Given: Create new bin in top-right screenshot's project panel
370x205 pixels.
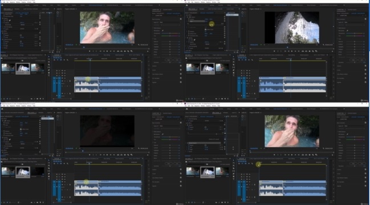Looking at the screenshot, I should coord(222,99).
